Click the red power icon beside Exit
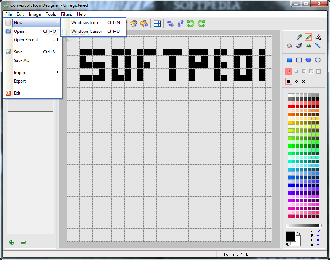The width and height of the screenshot is (330, 260). coord(8,93)
